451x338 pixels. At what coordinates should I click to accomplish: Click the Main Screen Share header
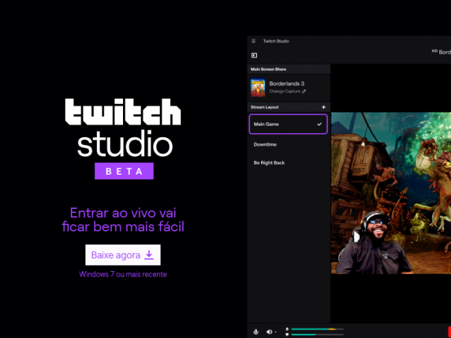pos(288,69)
